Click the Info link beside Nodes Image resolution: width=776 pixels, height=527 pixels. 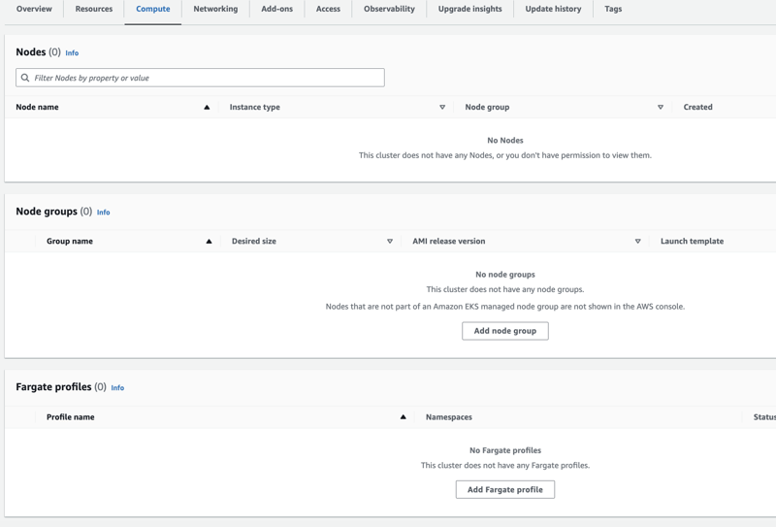coord(72,53)
